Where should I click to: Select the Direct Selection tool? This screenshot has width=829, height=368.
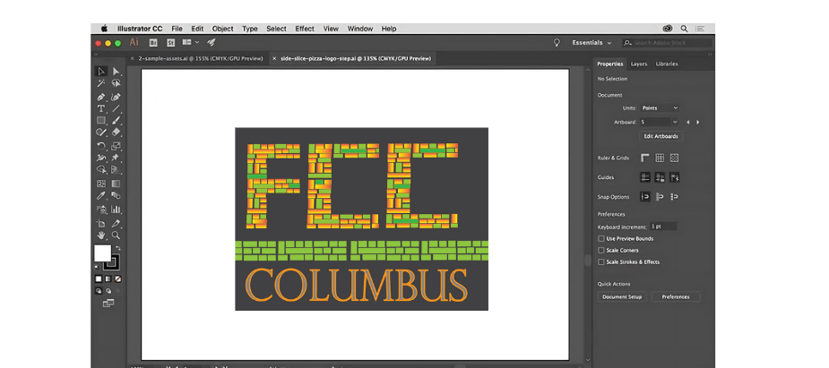(117, 72)
